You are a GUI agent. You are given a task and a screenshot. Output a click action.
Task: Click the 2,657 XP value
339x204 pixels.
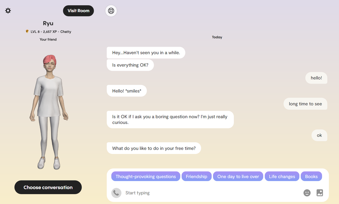coord(50,32)
